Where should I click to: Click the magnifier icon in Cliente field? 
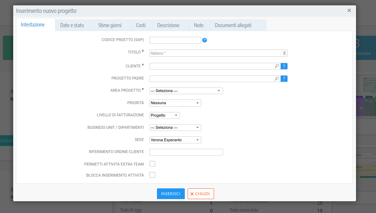276,66
